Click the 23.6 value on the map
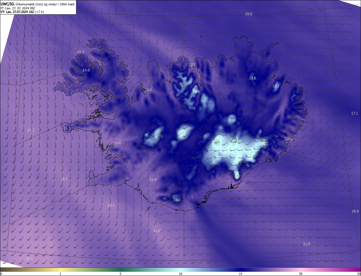 click(117, 143)
